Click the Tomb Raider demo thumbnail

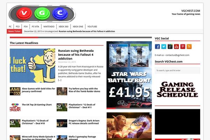tap(62, 91)
